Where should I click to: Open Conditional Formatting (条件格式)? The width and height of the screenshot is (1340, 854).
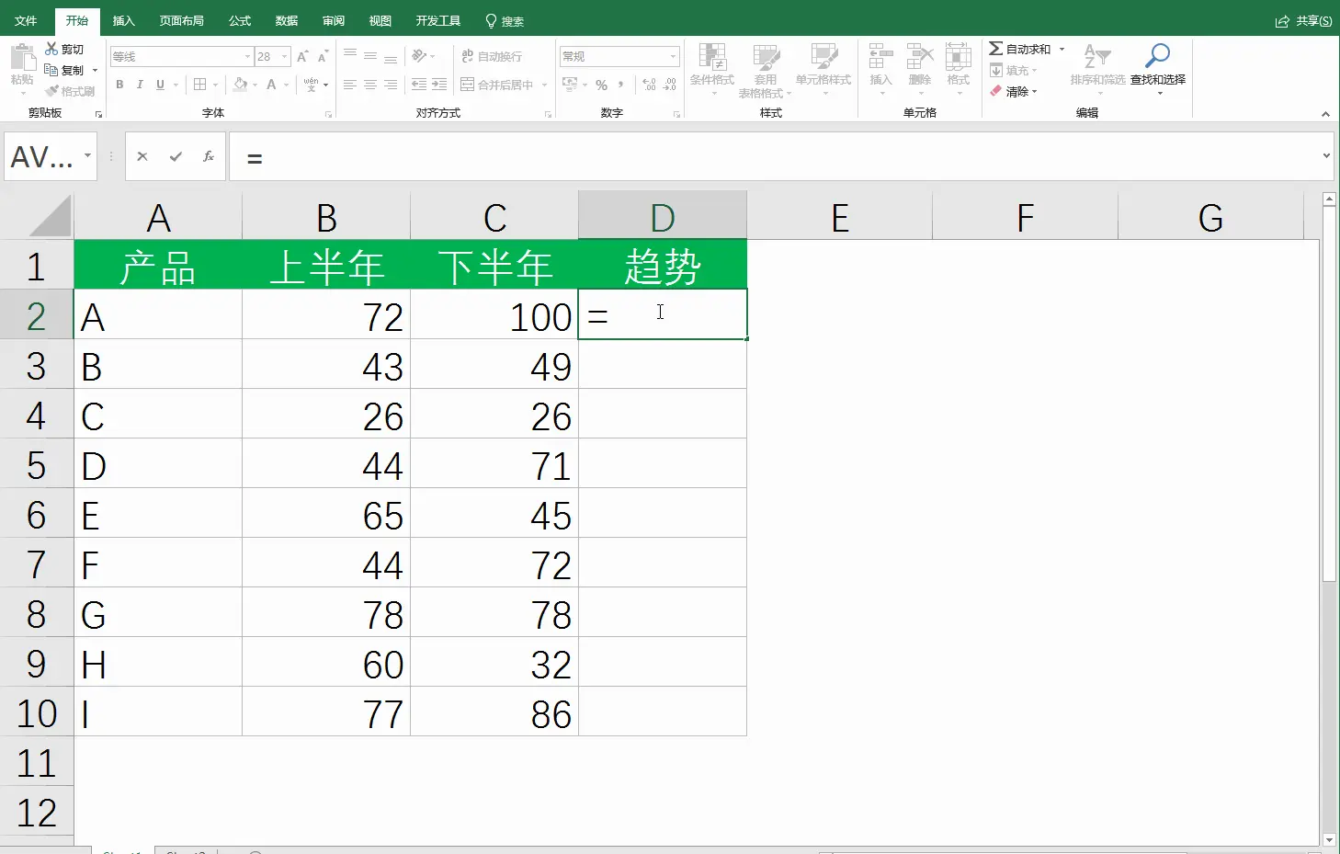pos(712,69)
